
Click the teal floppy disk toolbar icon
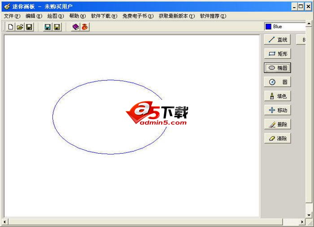(48, 27)
